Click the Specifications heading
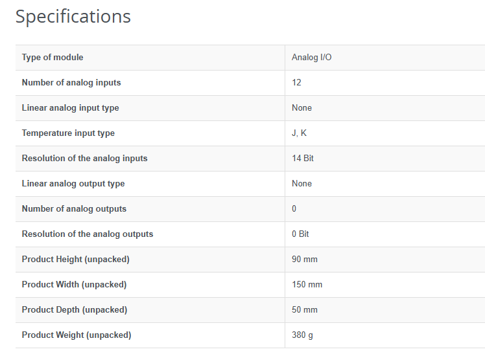 click(x=73, y=16)
